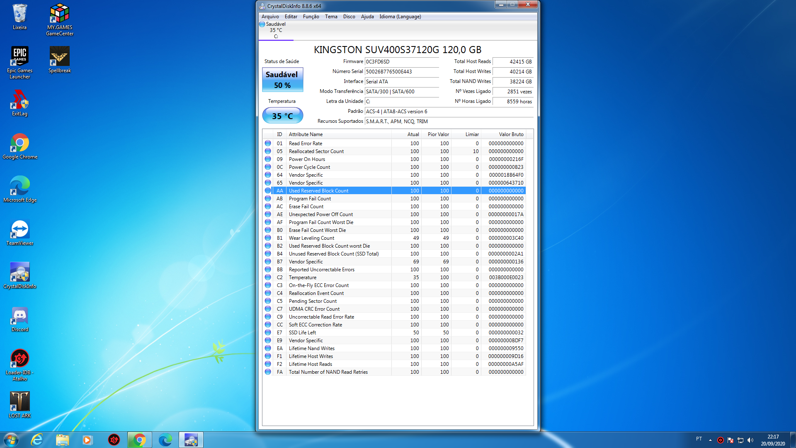
Task: Select the UDMA CRC Error Count row
Action: pyautogui.click(x=394, y=309)
